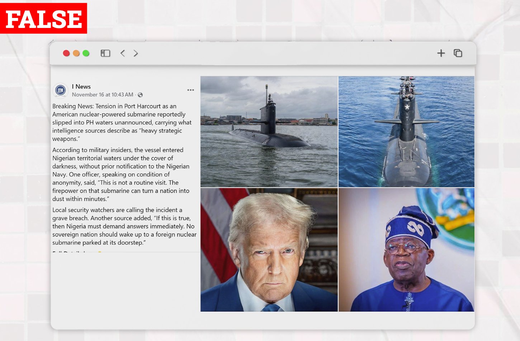Screen dimensions: 520x341
Task: Click the globe public-visibility icon
Action: pos(140,95)
